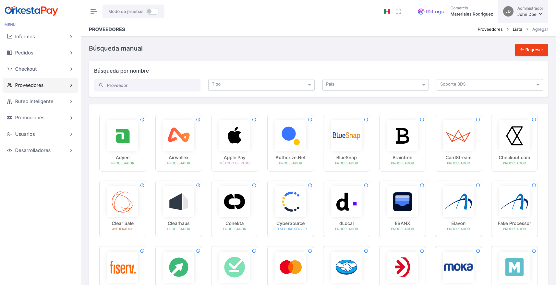556x285 pixels.
Task: Click the Informes chart icon
Action: pos(9,37)
